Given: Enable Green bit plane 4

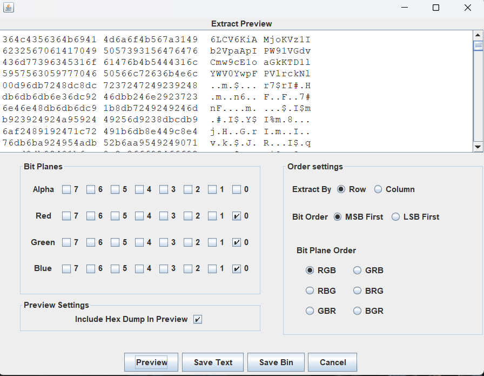Looking at the screenshot, I should 139,242.
